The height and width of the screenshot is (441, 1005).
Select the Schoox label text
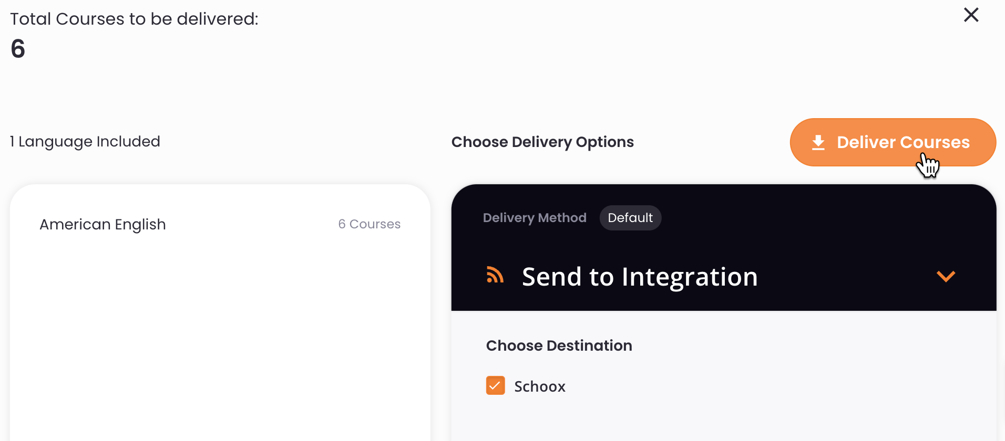tap(539, 386)
